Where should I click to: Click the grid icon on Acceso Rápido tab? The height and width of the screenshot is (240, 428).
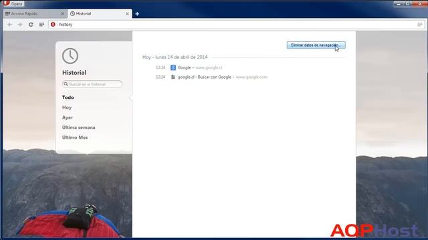(7, 13)
